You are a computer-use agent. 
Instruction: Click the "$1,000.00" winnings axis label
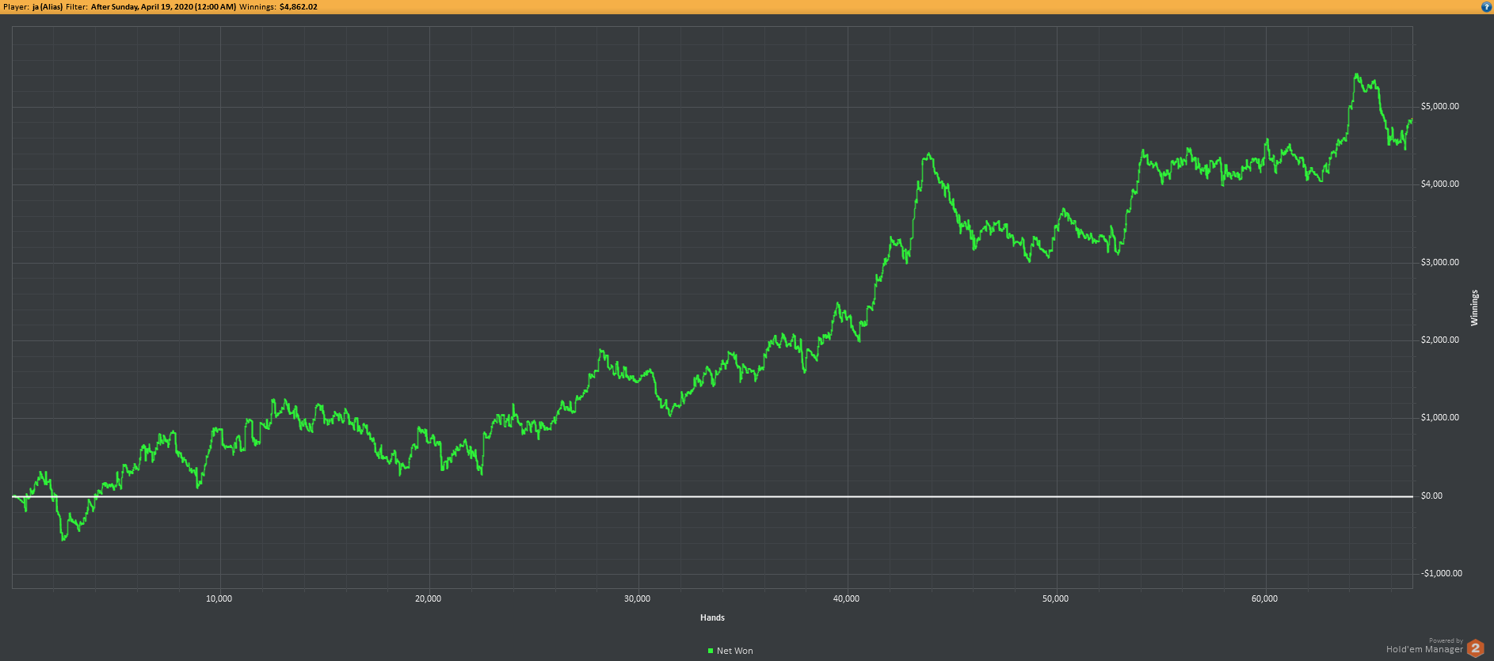coord(1440,417)
